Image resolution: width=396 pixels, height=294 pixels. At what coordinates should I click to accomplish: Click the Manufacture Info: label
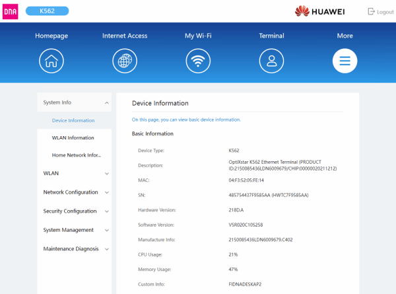pyautogui.click(x=156, y=240)
